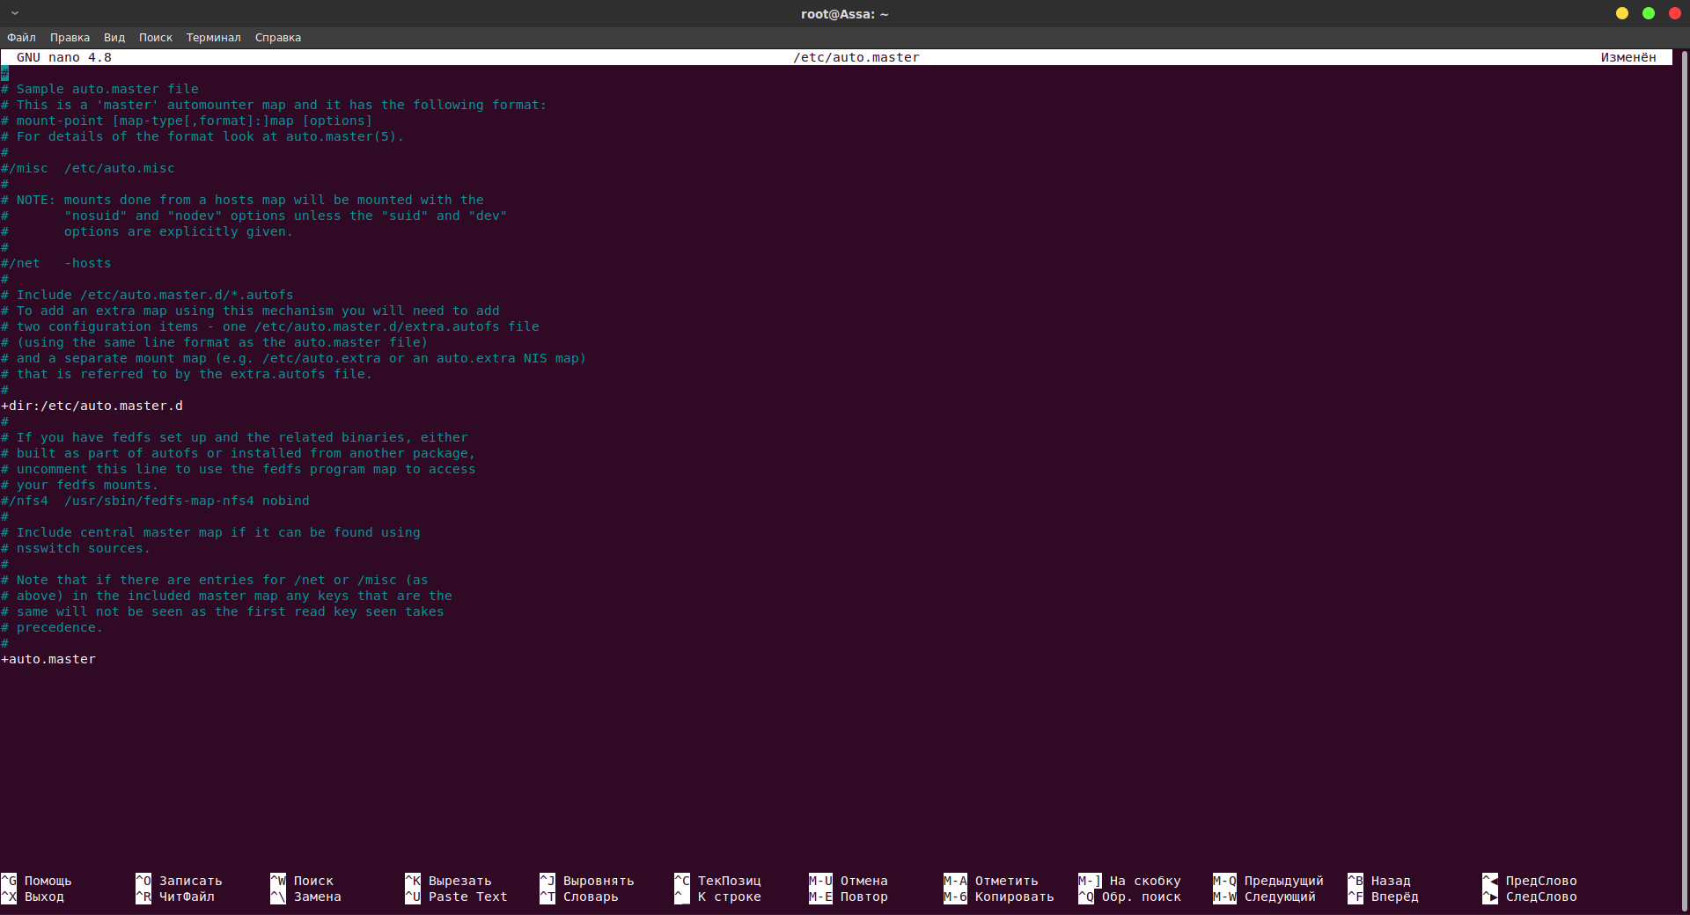Click the yellow minimize window button
Screen dimensions: 1690x915
coord(1622,13)
